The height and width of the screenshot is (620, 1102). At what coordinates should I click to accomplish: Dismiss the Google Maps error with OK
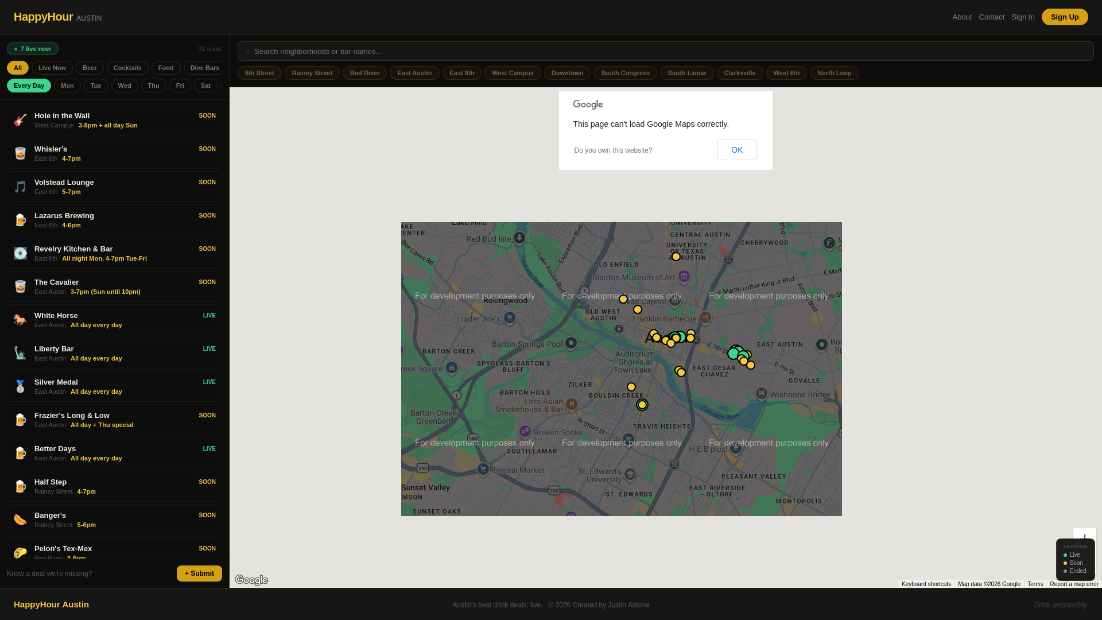[737, 150]
